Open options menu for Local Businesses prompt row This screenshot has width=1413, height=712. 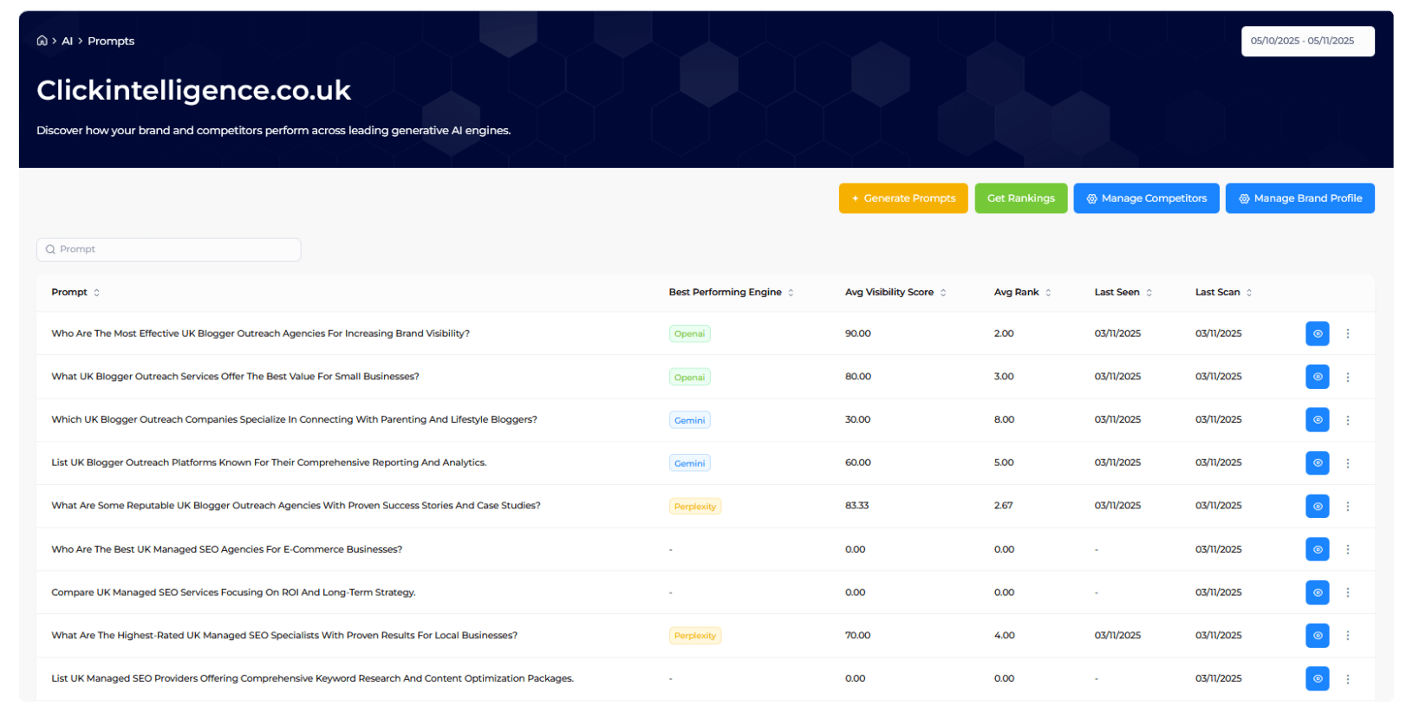1347,636
